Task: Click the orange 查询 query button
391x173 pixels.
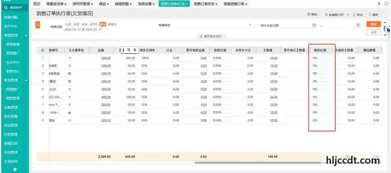Action: (x=374, y=24)
